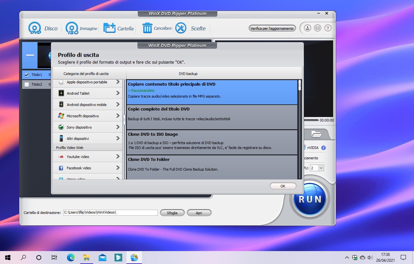Open the Disco DVD source button
The width and height of the screenshot is (414, 264).
(43, 28)
